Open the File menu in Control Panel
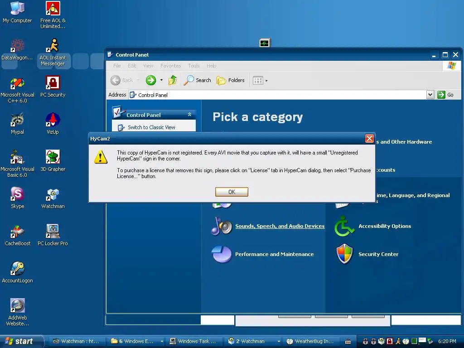 [117, 66]
